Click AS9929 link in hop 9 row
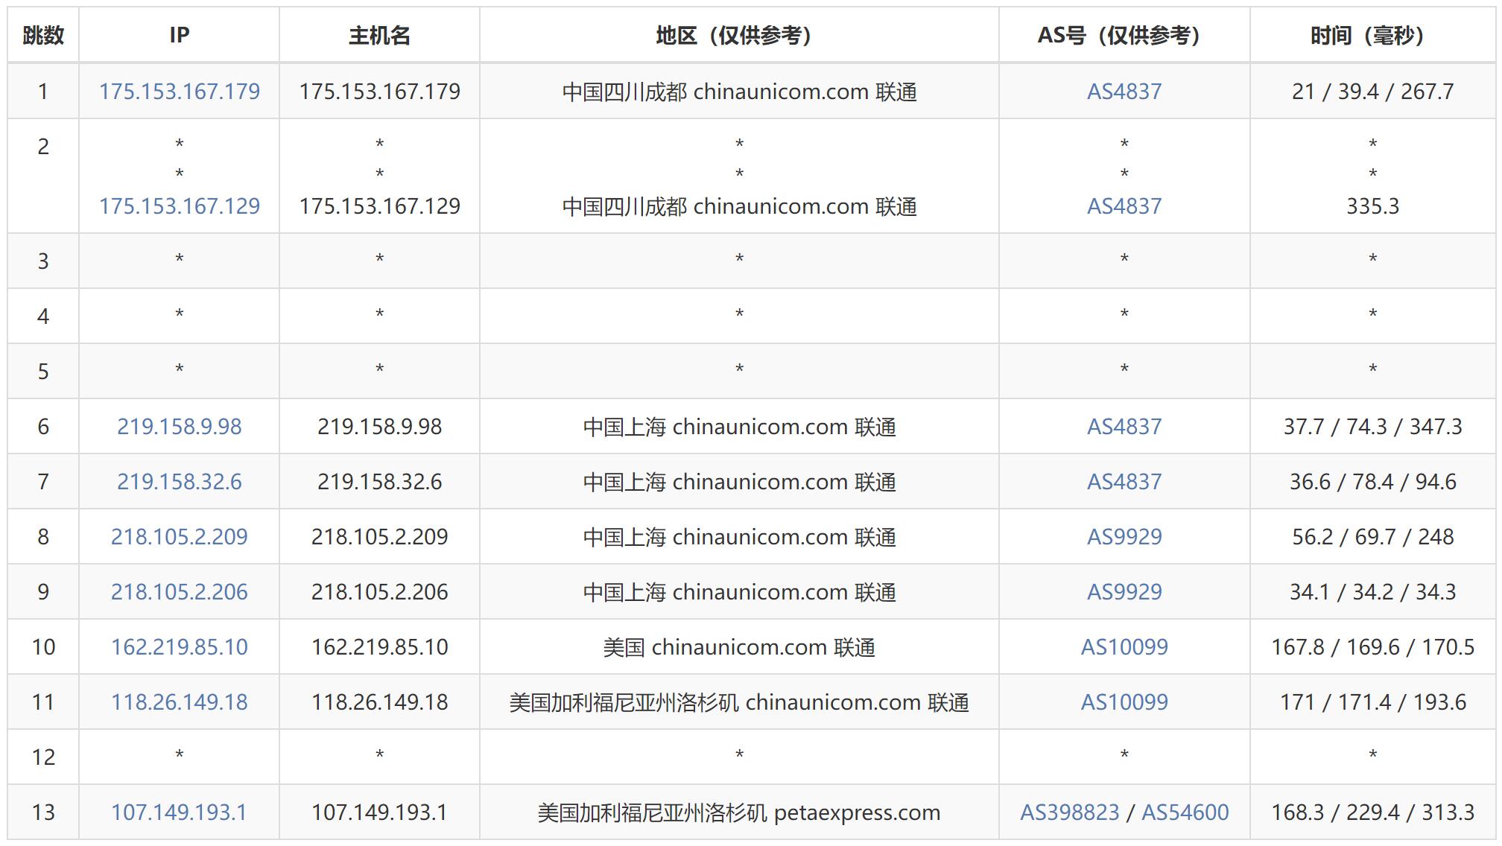Screen dimensions: 1502x846 coord(1124,592)
